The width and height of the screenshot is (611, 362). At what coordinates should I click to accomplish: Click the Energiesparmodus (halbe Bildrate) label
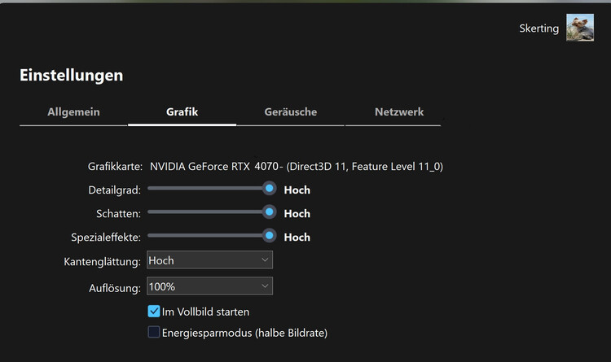click(x=244, y=333)
